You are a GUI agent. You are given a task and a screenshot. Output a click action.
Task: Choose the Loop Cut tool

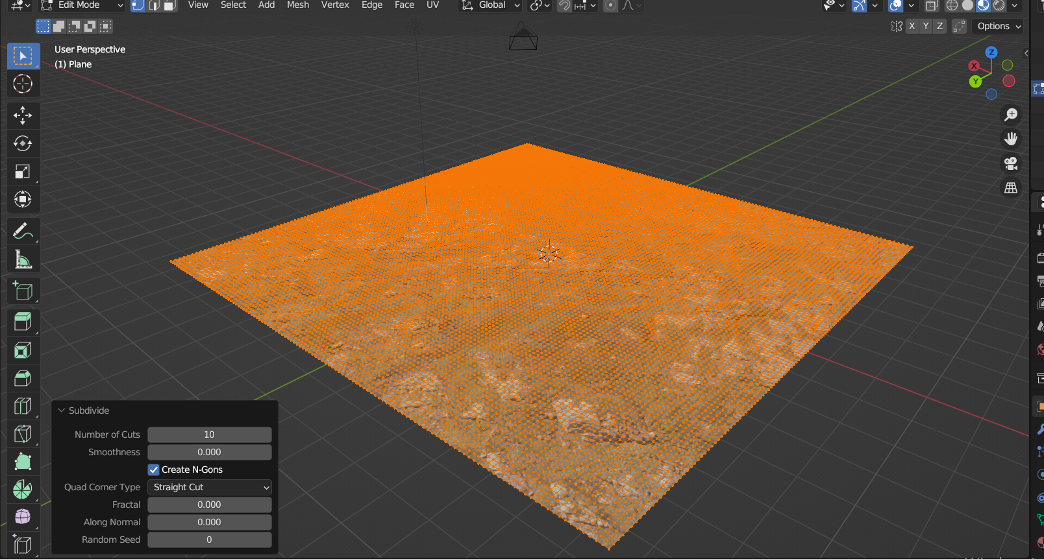23,406
